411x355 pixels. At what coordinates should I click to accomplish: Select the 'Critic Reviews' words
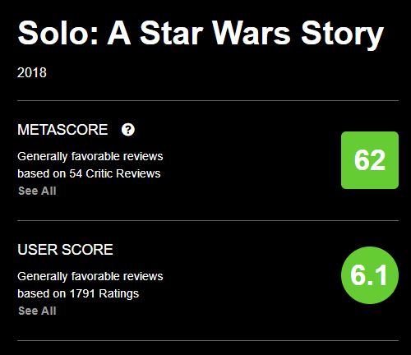click(x=123, y=173)
